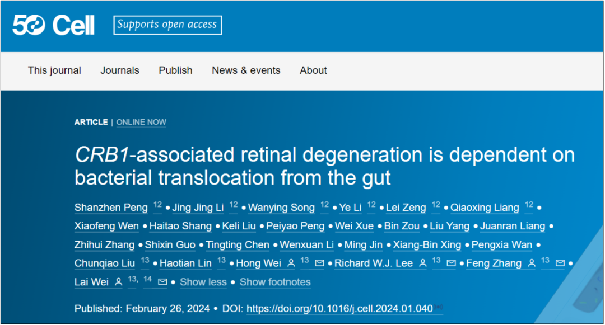Image resolution: width=605 pixels, height=325 pixels.
Task: Open the About menu
Action: pos(313,70)
